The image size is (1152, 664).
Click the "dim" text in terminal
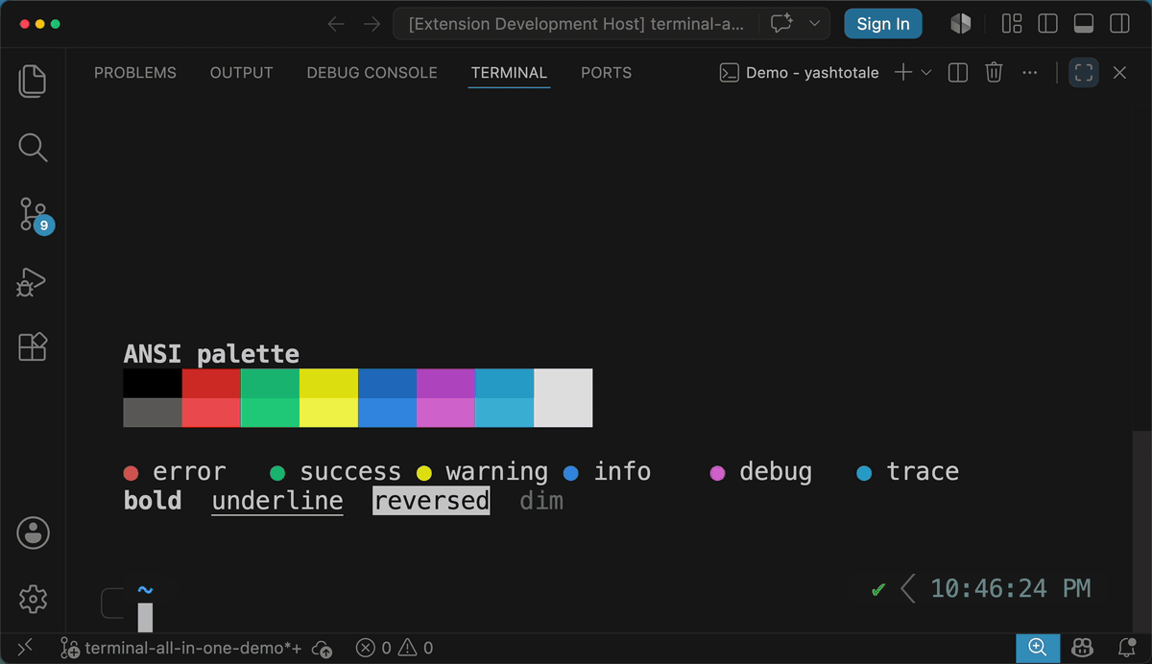(541, 501)
